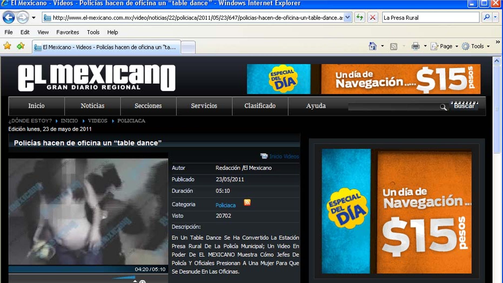Click the magnifier icon in site search
The height and width of the screenshot is (283, 503).
pyautogui.click(x=443, y=107)
